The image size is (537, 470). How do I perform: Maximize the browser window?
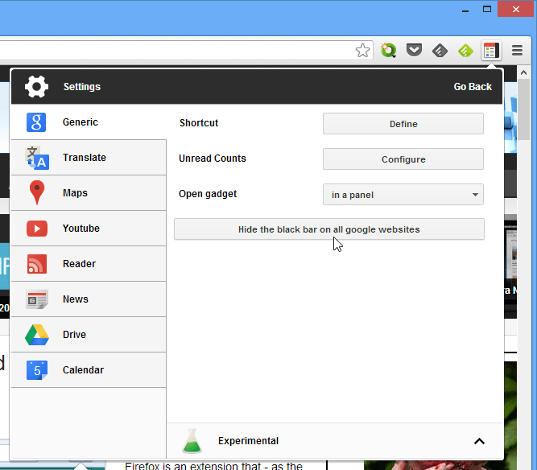click(486, 9)
